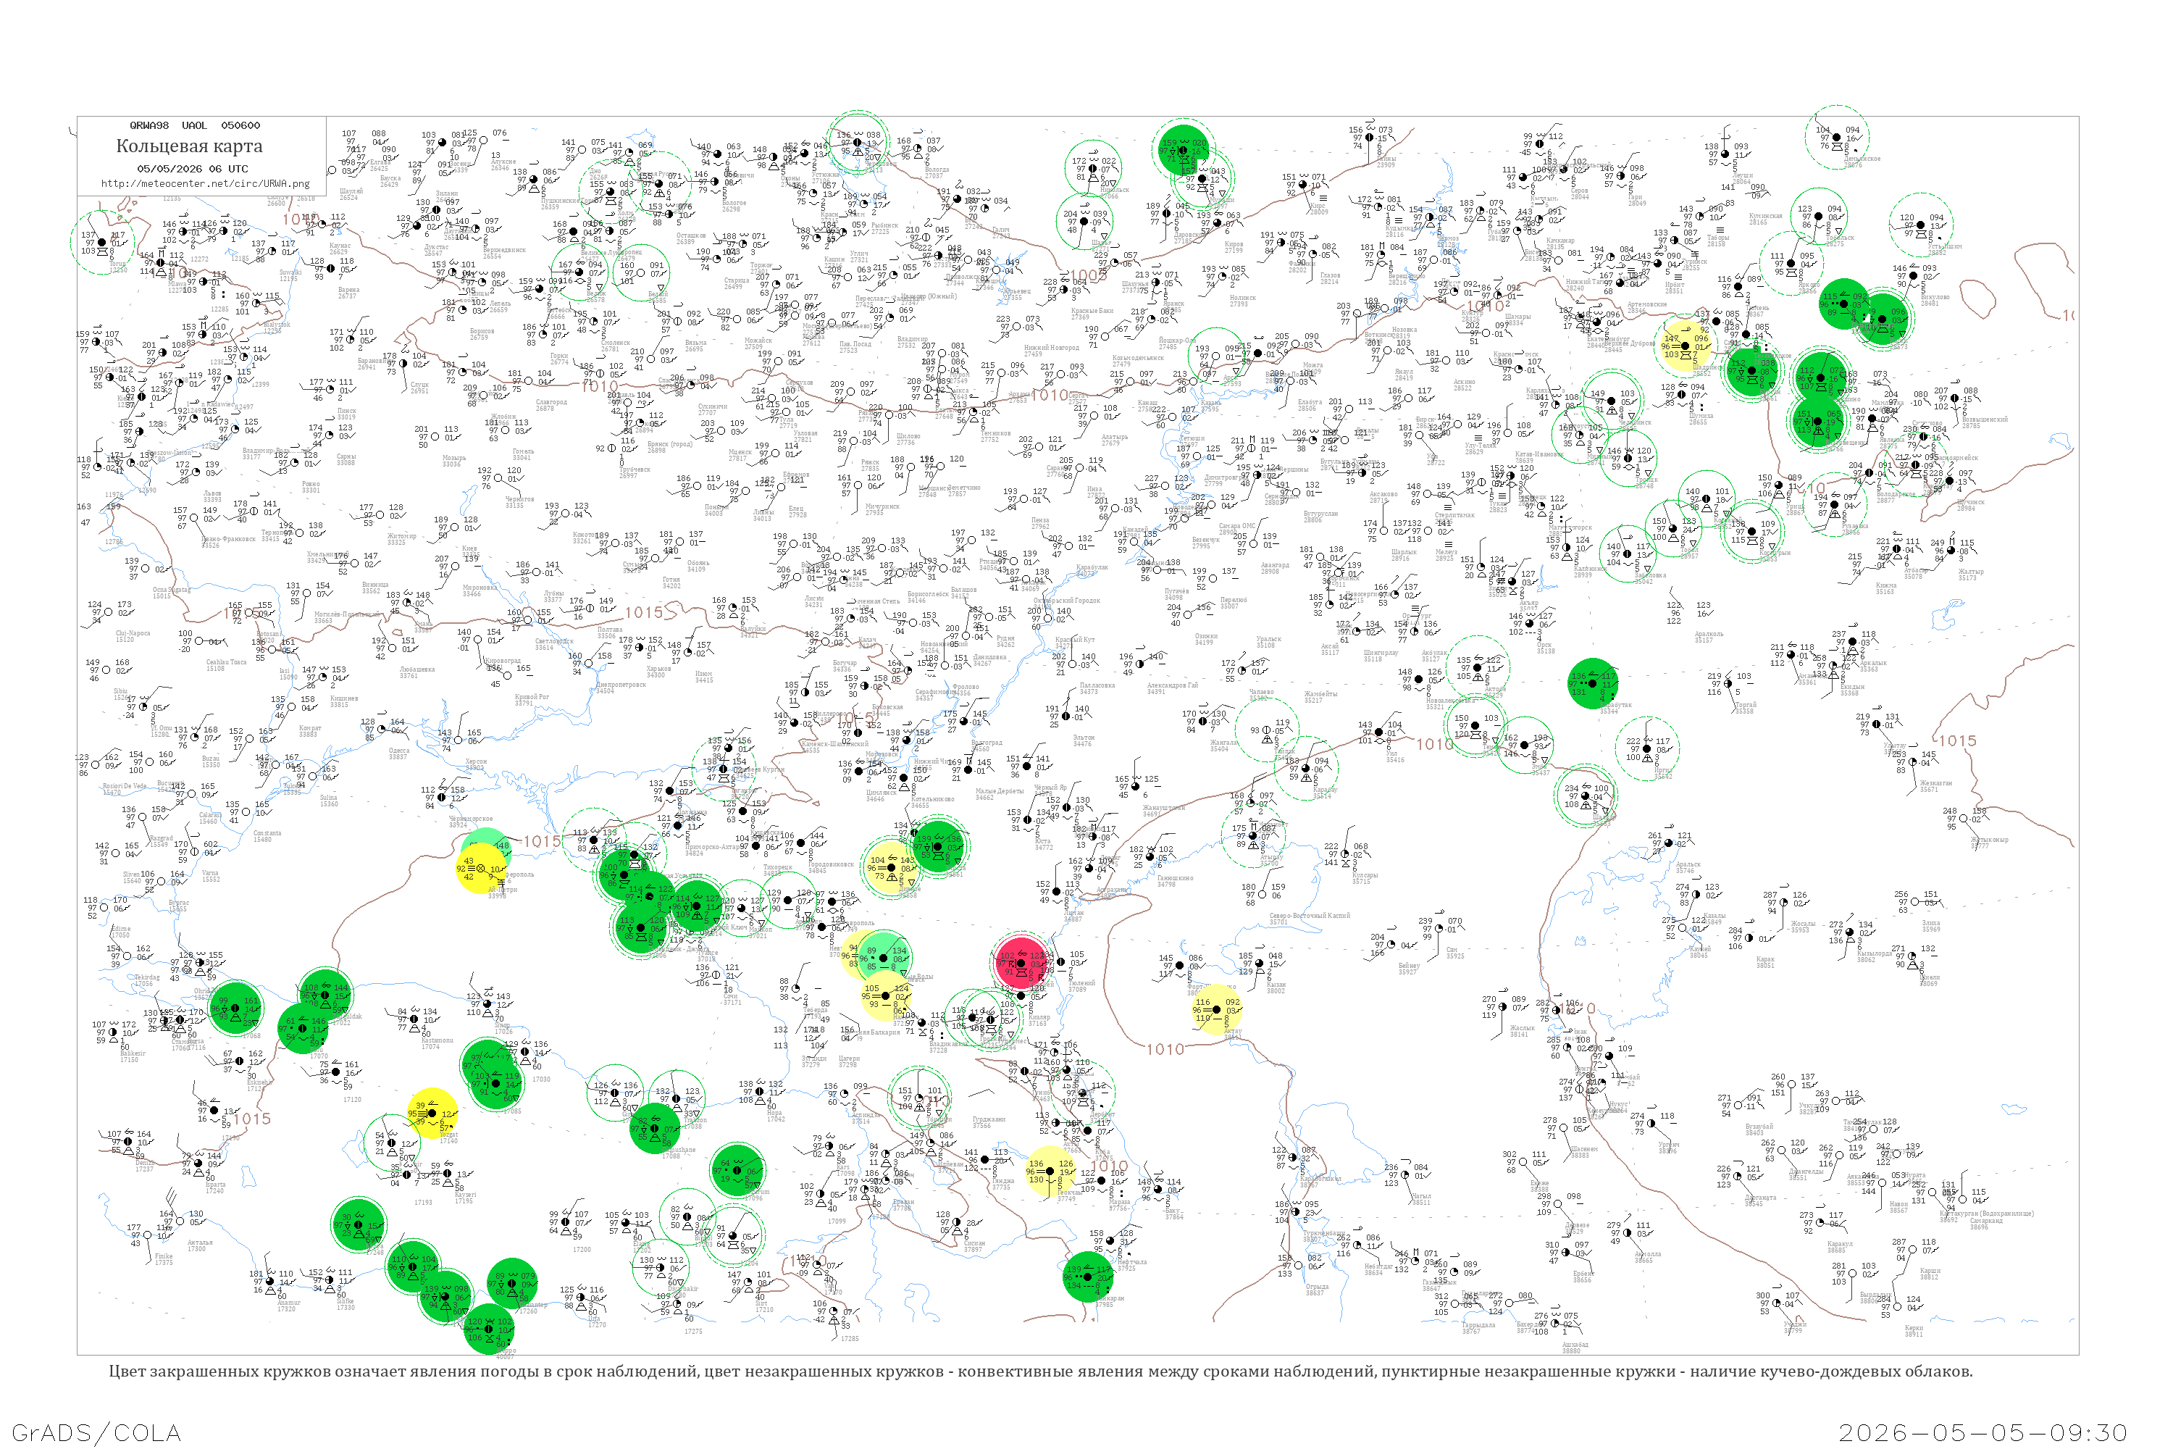
Task: Select the yellow-filled station circle at Геокчай
Action: [x=1050, y=1171]
